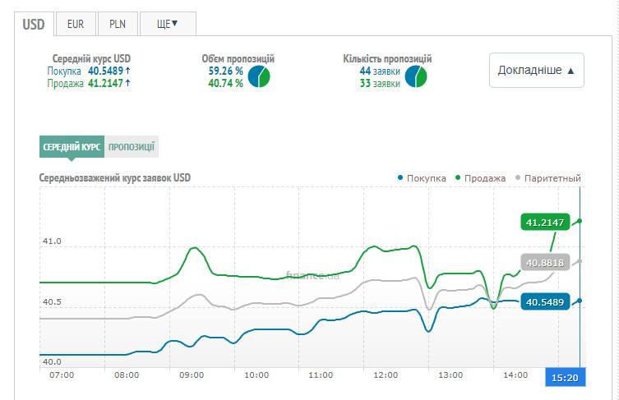The image size is (619, 400).
Task: Toggle Паритетный series in chart legend
Action: [547, 178]
